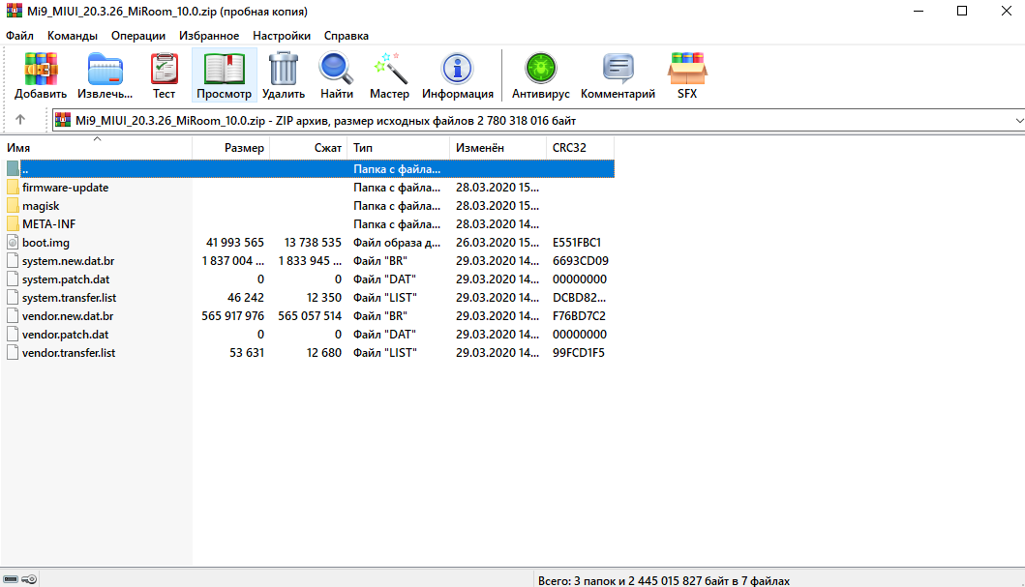Click packed size 12 350
Screen dimensions: 1025x587
pyautogui.click(x=324, y=298)
